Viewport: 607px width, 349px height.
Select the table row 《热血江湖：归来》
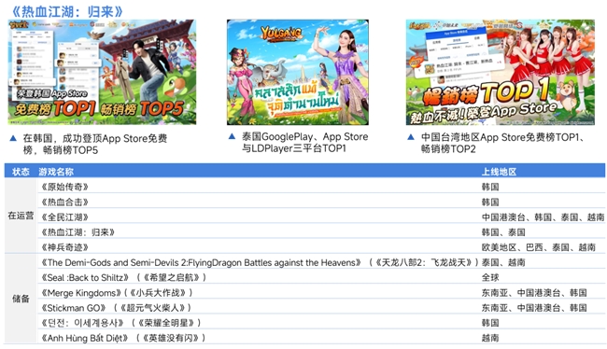[321, 232]
